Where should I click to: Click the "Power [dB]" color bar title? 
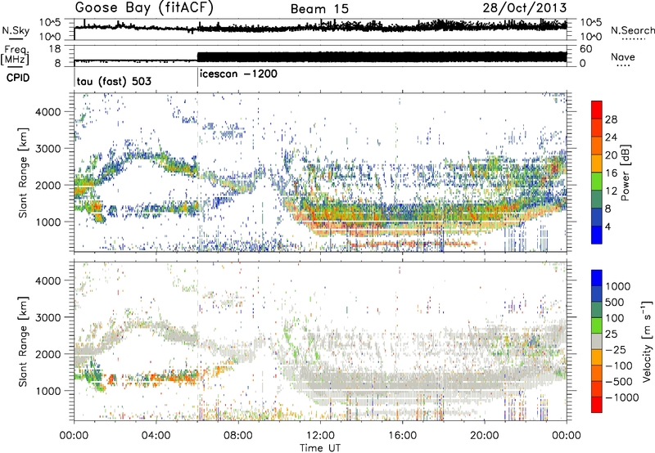(x=625, y=173)
